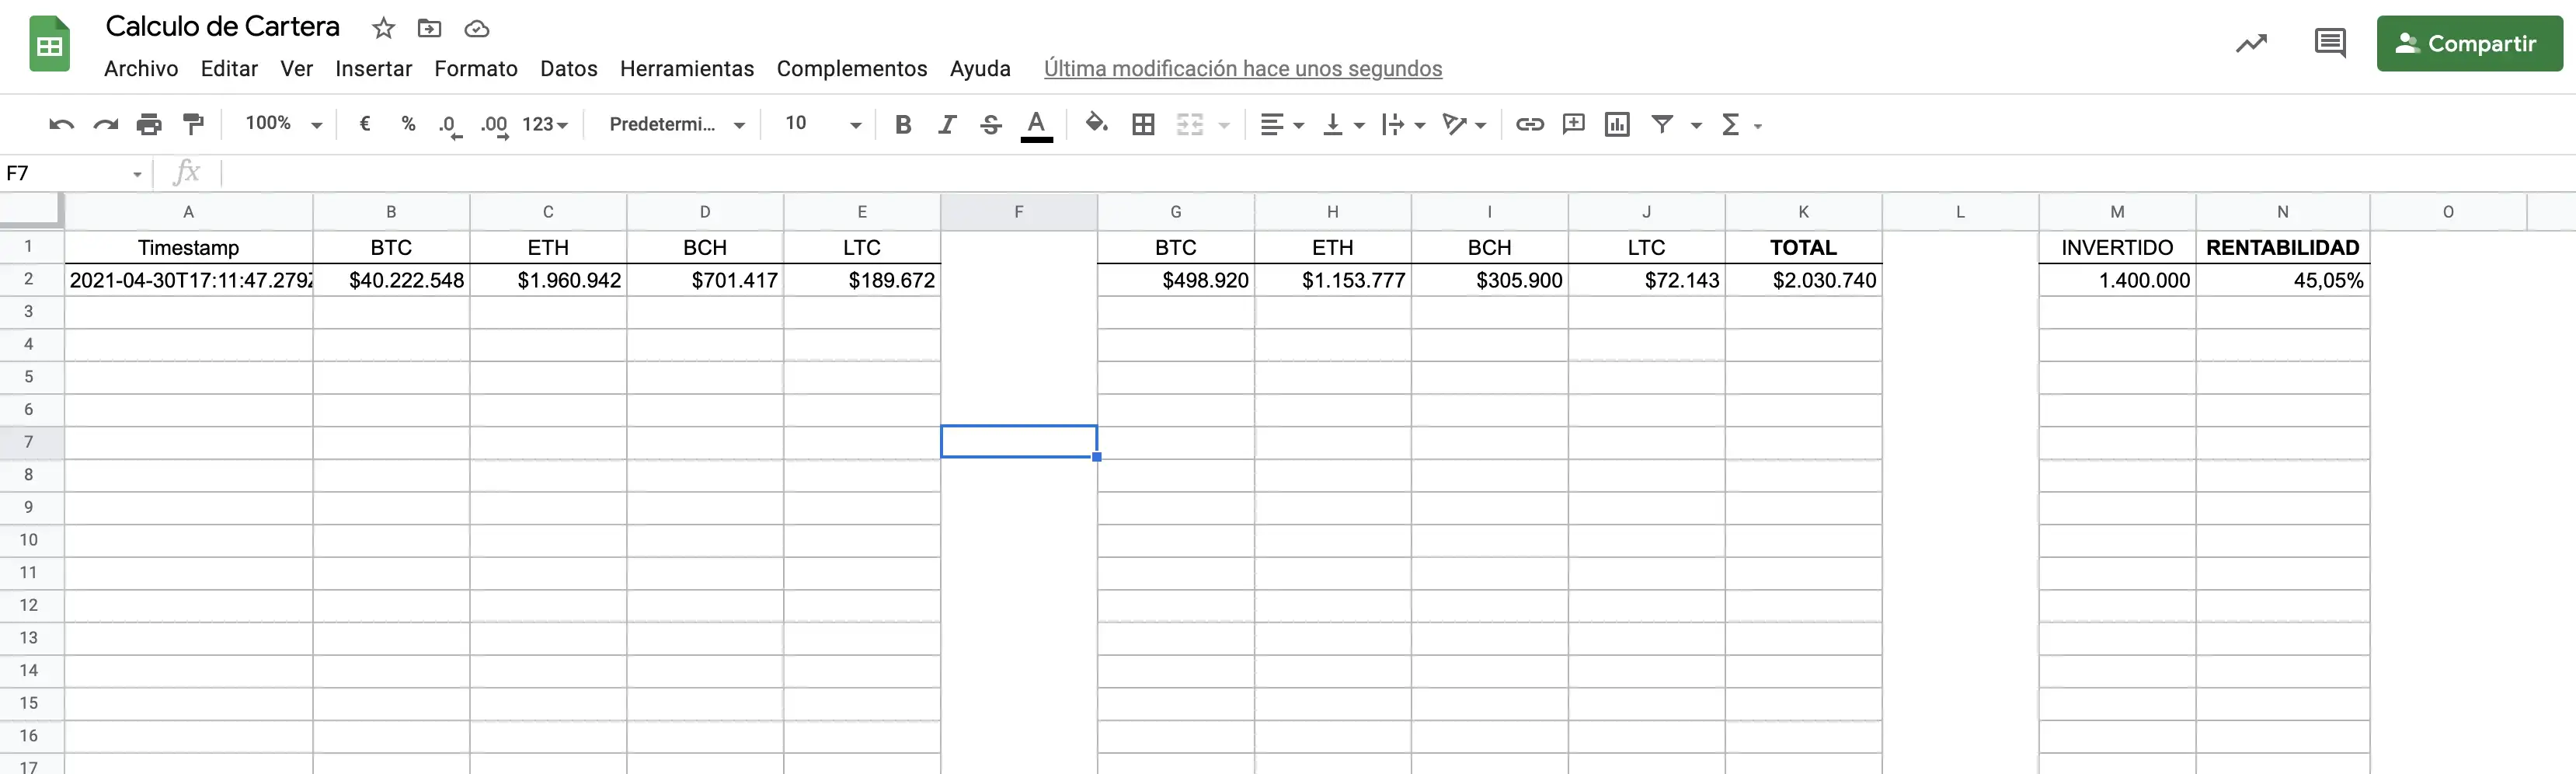
Task: Open the Ver menu
Action: coord(296,68)
